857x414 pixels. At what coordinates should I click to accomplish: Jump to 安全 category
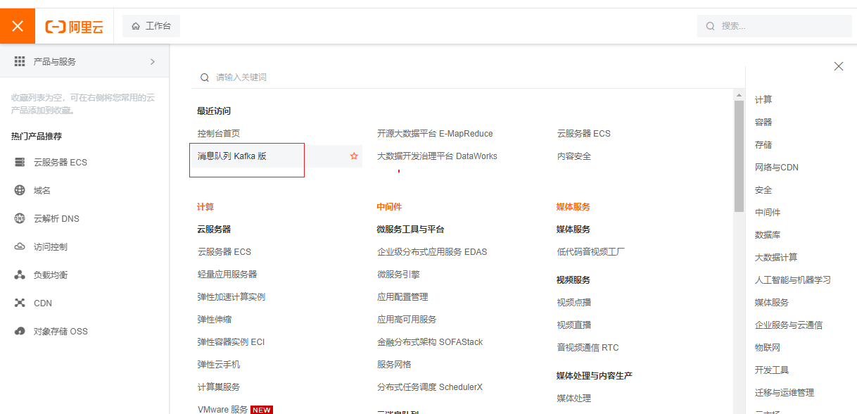[x=763, y=190]
